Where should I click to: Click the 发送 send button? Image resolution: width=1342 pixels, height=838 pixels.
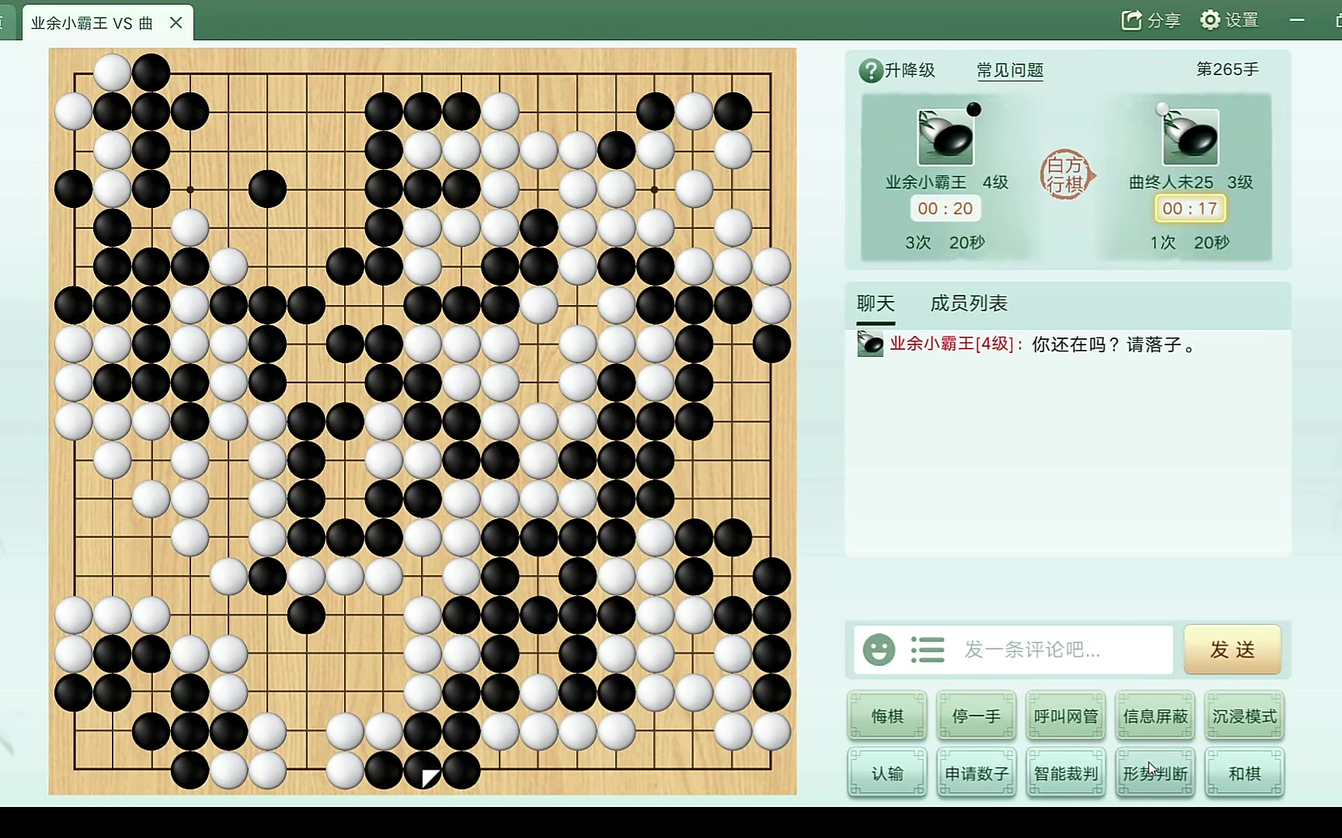[x=1232, y=649]
